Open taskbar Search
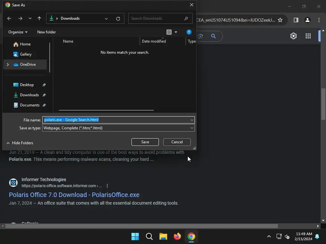Viewport: 326px width, 244px height. click(149, 236)
